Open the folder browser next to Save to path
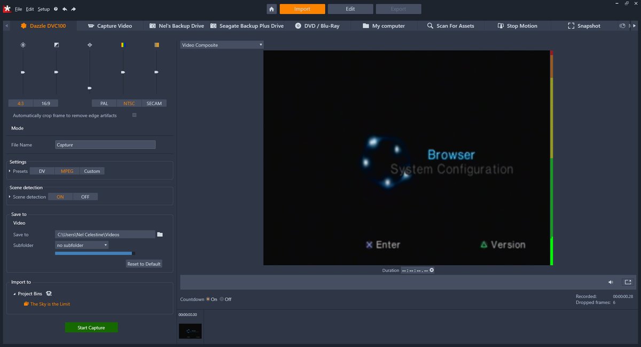Screen dimensions: 641x347 point(160,234)
